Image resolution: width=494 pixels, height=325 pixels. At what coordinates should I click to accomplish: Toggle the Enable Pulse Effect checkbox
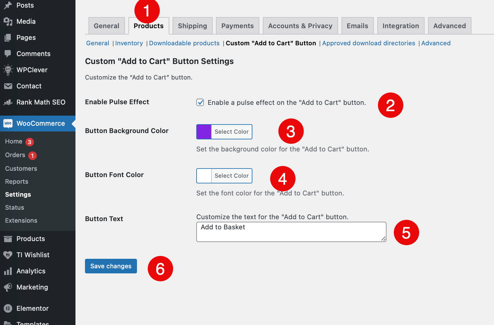(200, 102)
